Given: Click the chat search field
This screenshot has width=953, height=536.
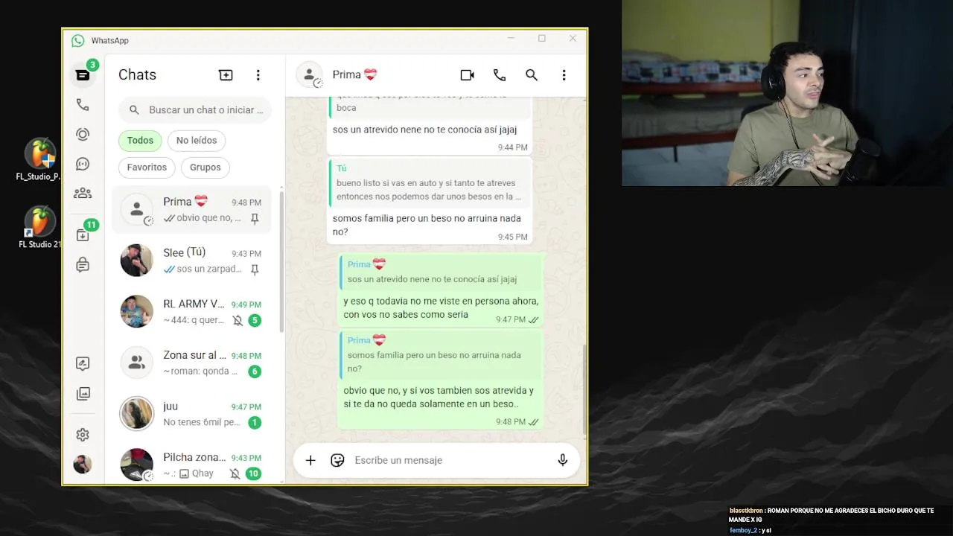Looking at the screenshot, I should click(x=195, y=110).
